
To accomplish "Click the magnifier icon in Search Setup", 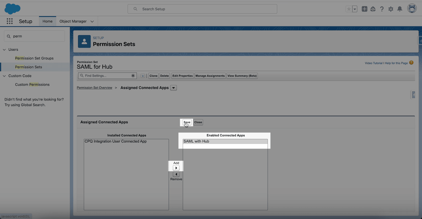I will [135, 9].
